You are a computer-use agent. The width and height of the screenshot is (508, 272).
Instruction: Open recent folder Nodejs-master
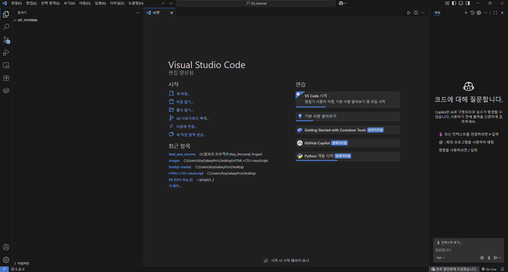(180, 167)
